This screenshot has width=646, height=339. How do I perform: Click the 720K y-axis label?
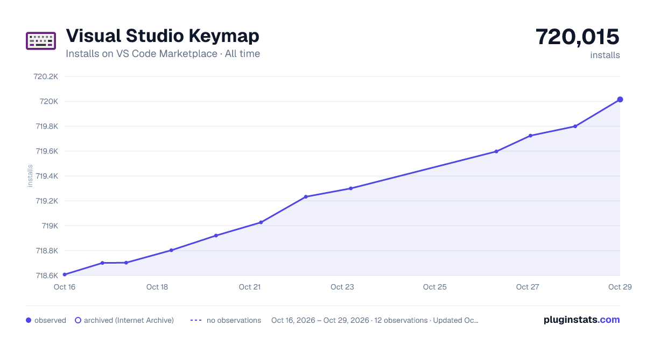pyautogui.click(x=49, y=102)
